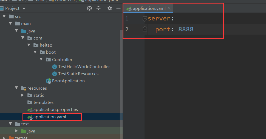Select TestStaticResources class in tree
The image size is (266, 139).
coord(78,74)
